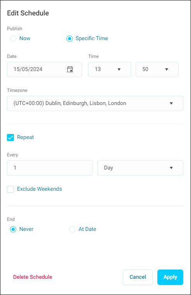Open the hour dropdown showing 13

point(109,70)
